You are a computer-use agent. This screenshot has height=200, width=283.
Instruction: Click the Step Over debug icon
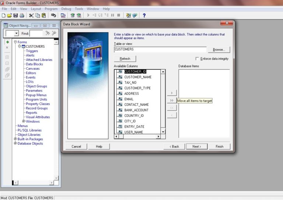[x=100, y=15]
